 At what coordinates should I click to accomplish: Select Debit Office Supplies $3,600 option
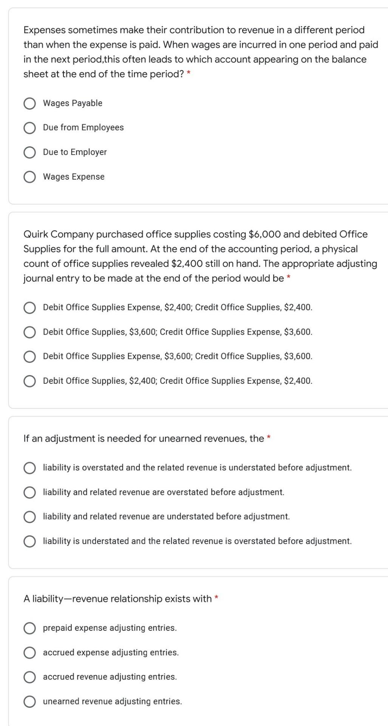[x=30, y=332]
